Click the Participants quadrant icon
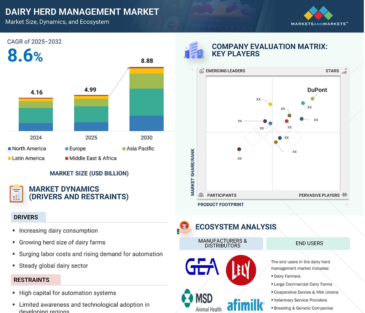 201,195
